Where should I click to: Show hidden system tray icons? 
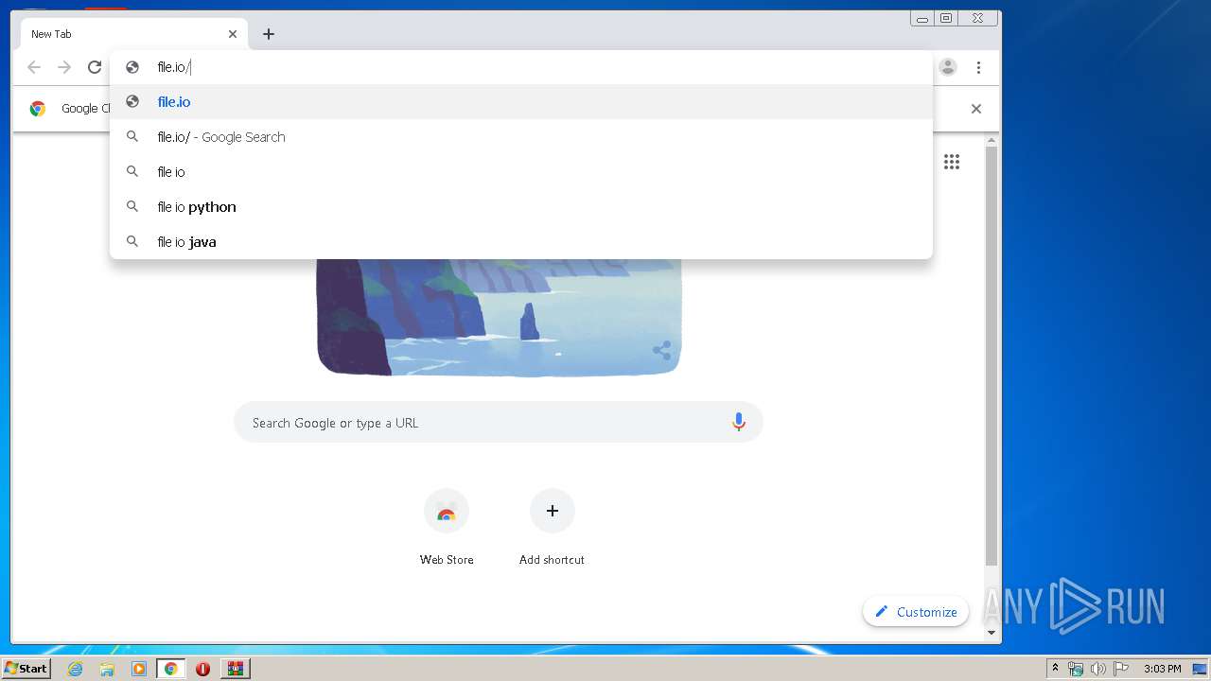click(x=1055, y=669)
